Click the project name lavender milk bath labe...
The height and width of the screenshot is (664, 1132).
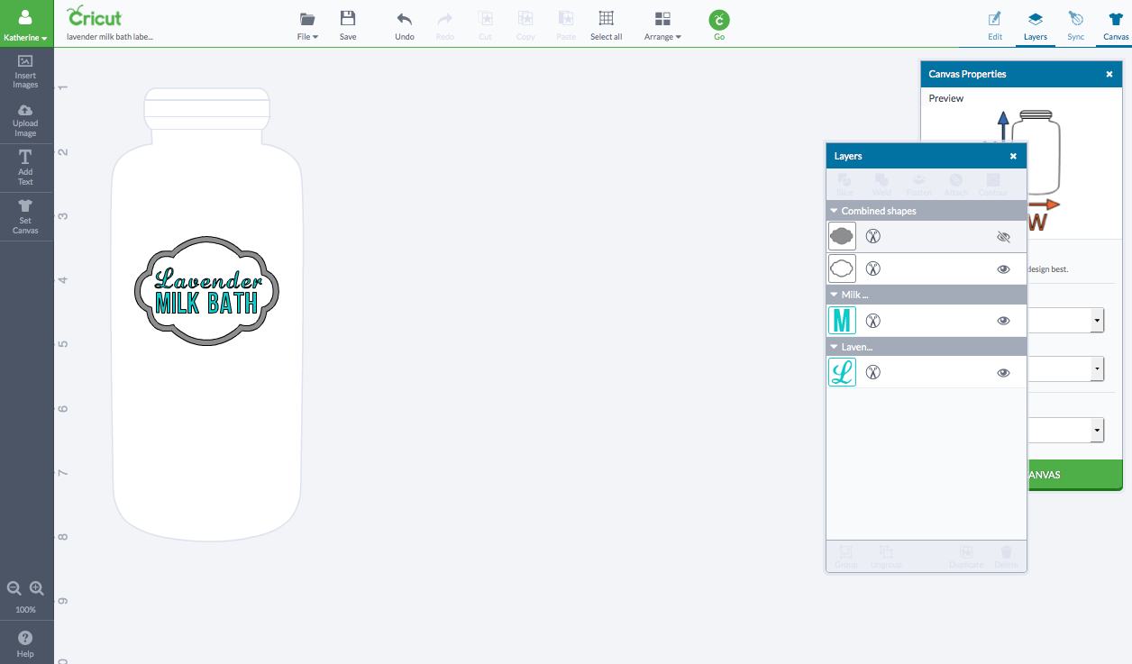[110, 37]
